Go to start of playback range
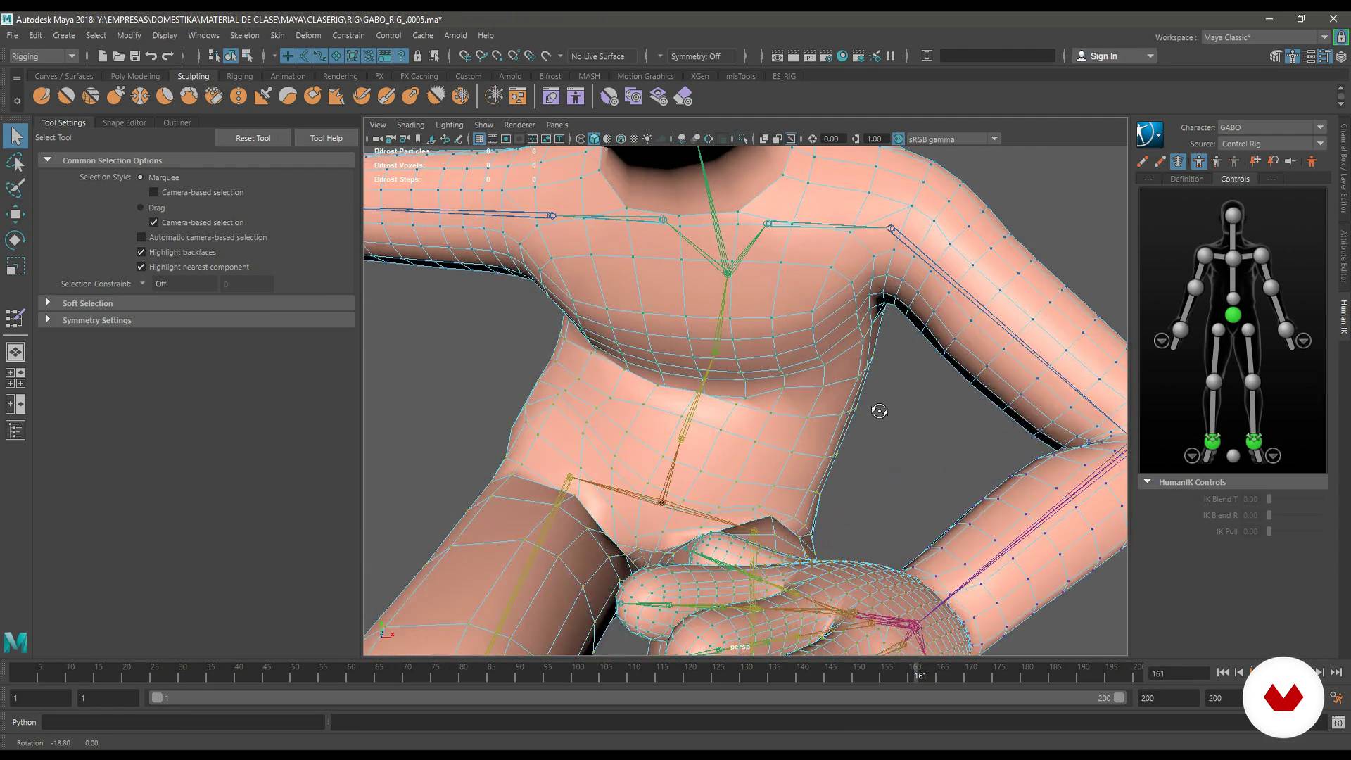This screenshot has height=760, width=1351. pyautogui.click(x=1223, y=673)
